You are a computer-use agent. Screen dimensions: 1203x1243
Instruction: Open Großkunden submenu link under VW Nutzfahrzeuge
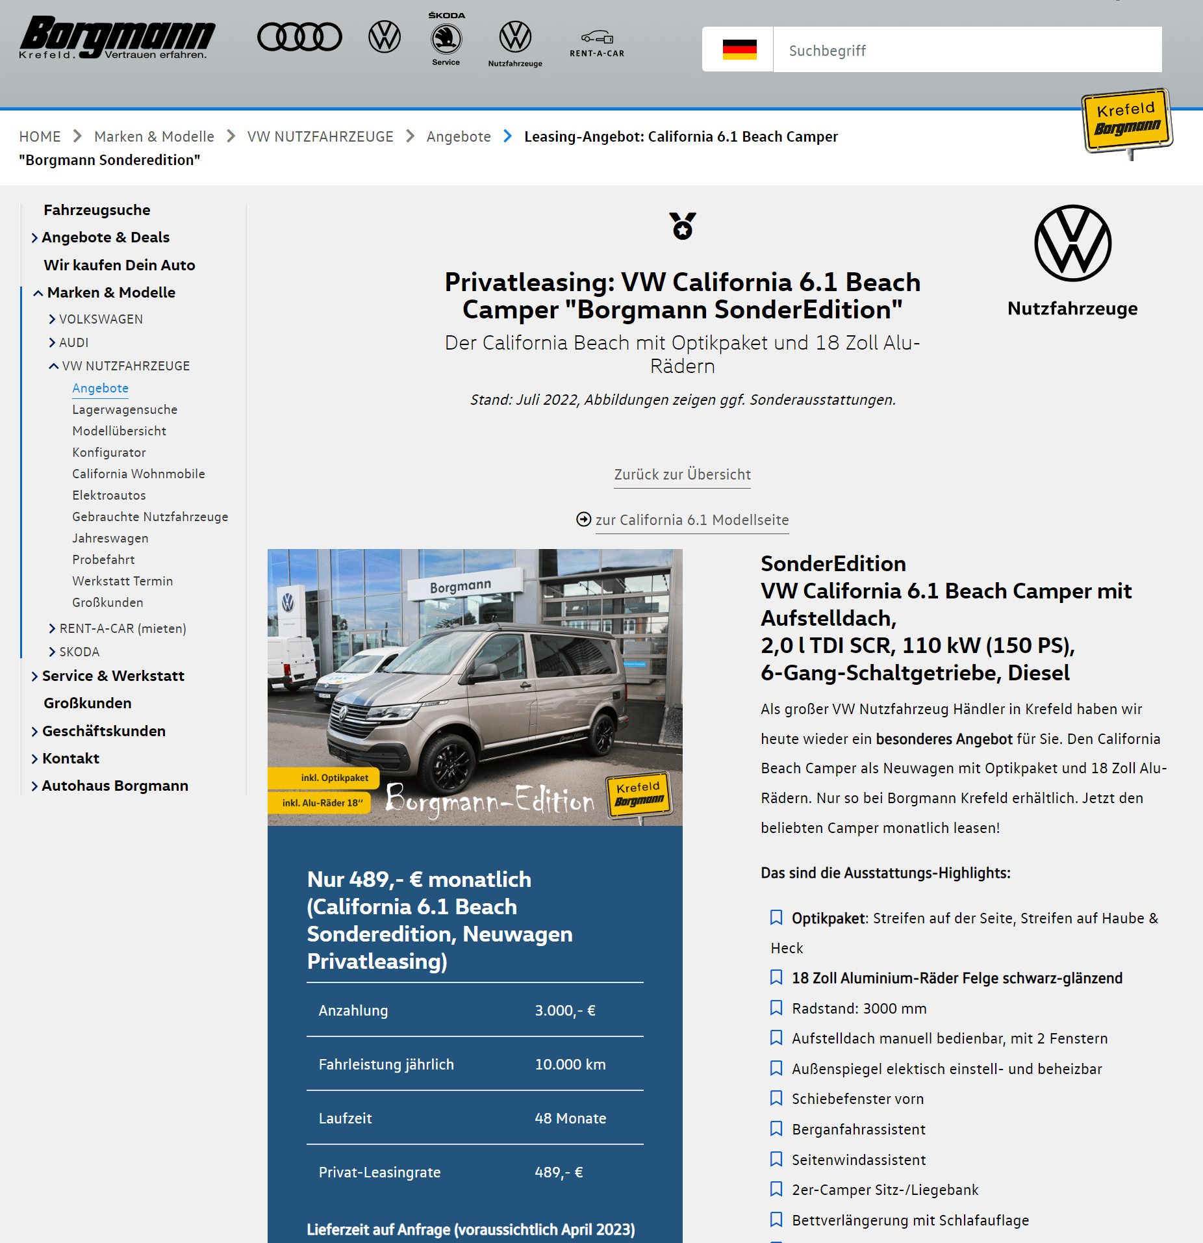(107, 602)
